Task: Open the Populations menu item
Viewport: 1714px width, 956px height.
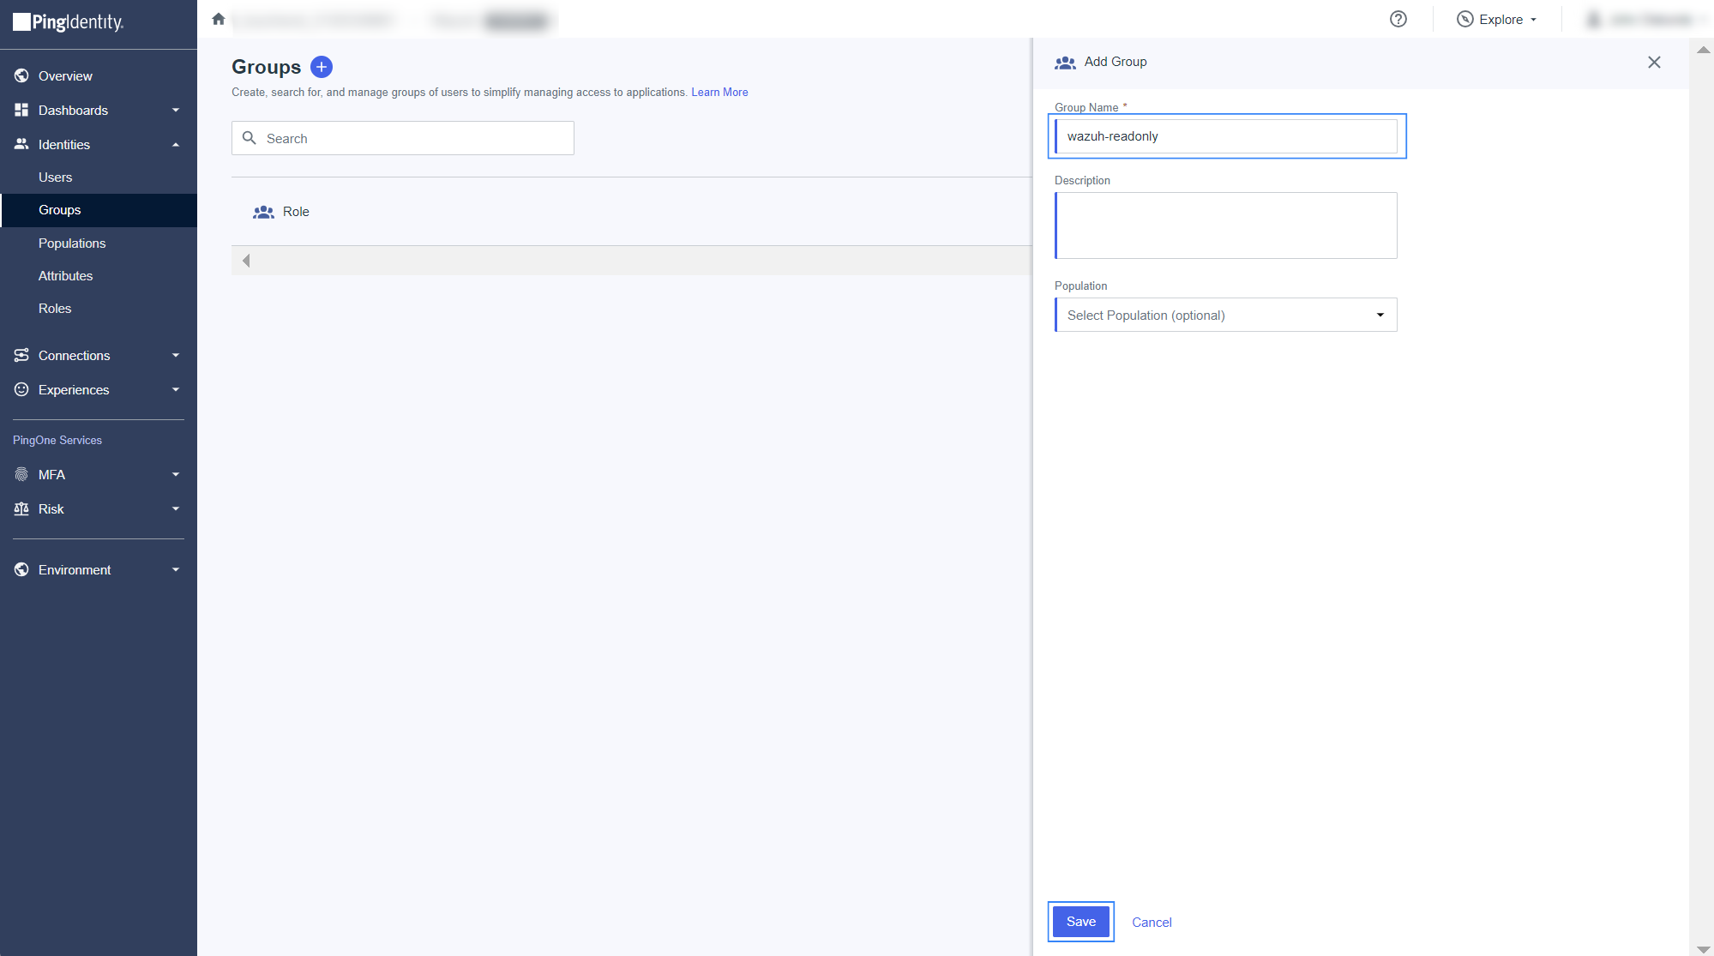Action: pos(72,244)
